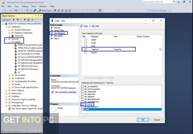Screen dimensions: 193x134
Task: Close the Object Explorer panel
Action: point(41,16)
